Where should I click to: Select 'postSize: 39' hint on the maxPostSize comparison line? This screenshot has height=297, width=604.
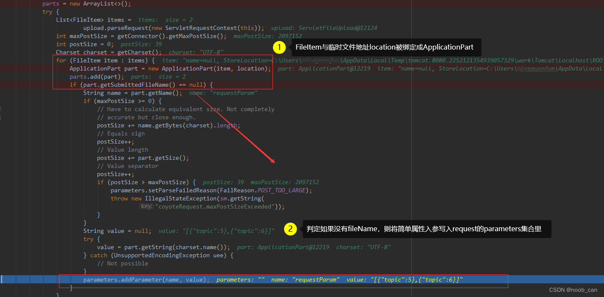coord(223,182)
